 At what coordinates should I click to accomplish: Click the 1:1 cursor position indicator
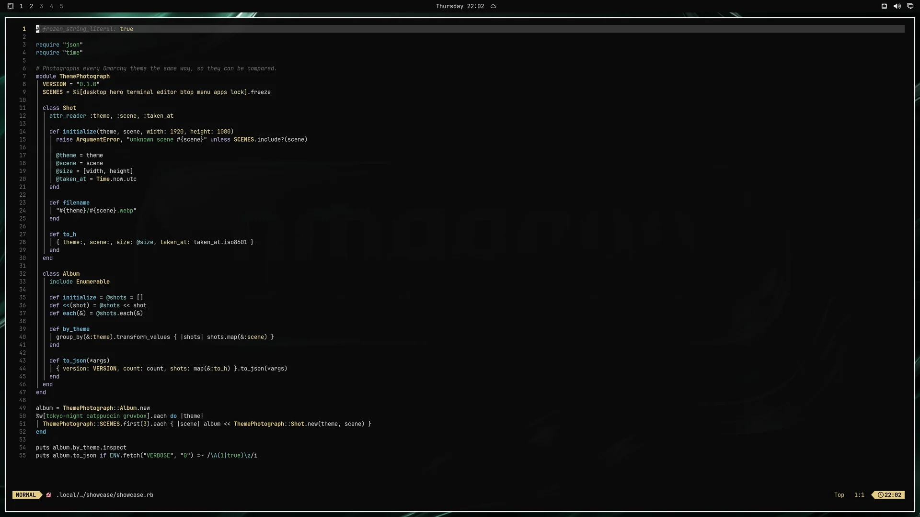[x=859, y=495]
